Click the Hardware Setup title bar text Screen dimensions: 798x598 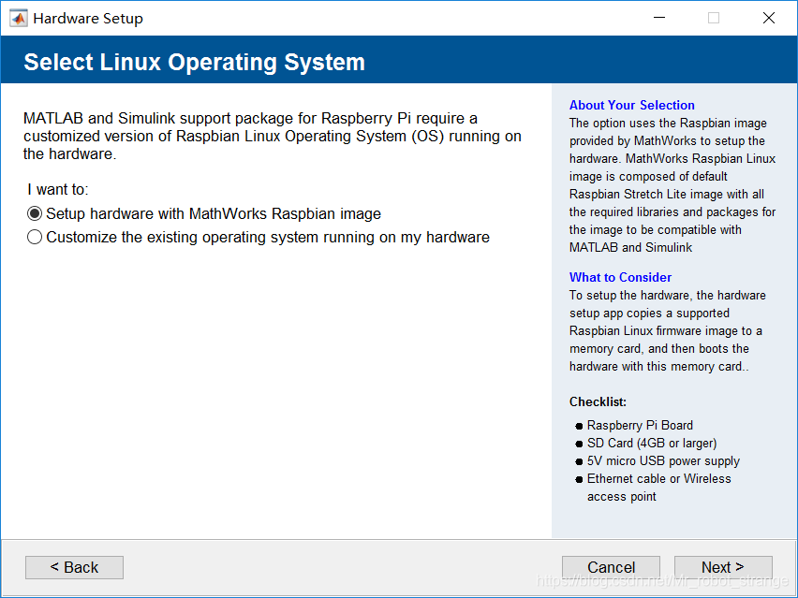[88, 18]
